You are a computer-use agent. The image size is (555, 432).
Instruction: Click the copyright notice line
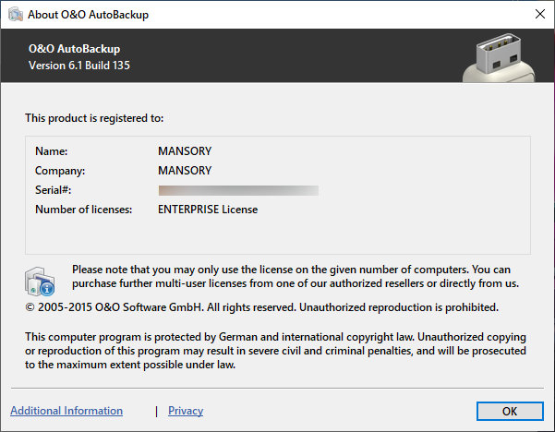click(261, 306)
